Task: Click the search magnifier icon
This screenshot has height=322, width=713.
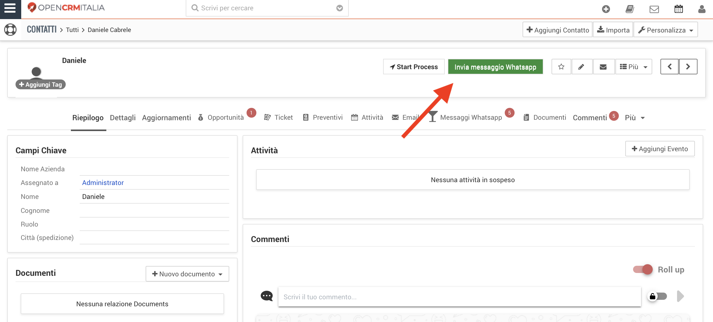Action: coord(195,8)
